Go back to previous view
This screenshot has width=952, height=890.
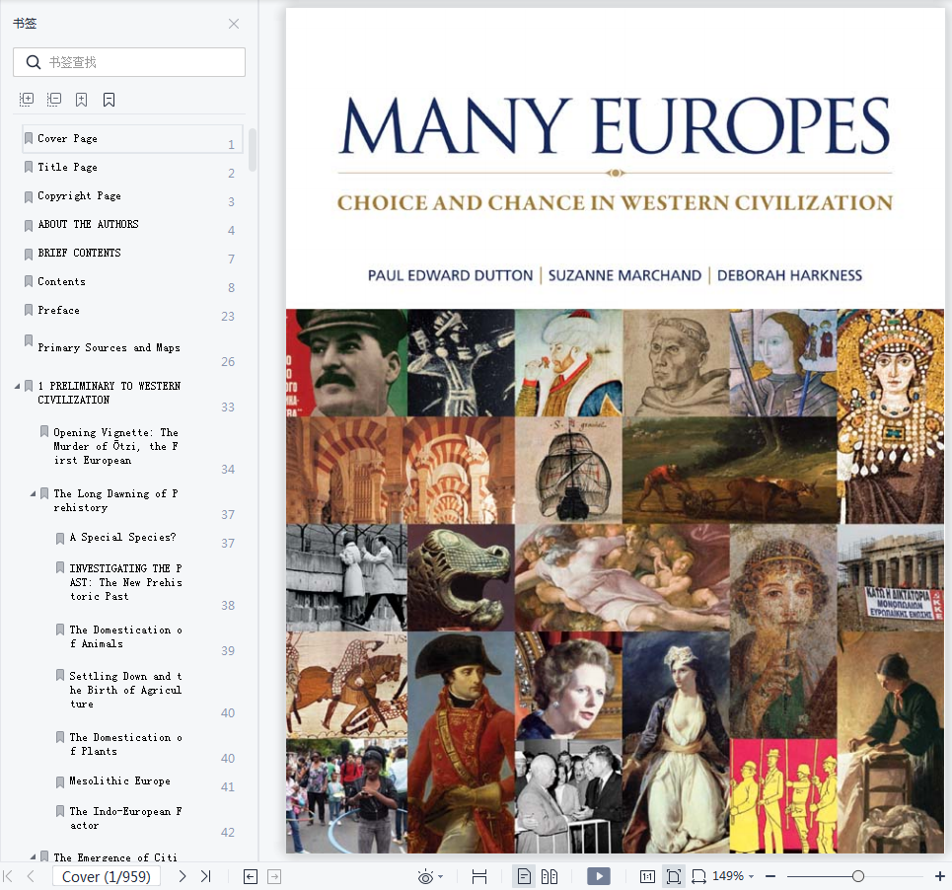click(251, 876)
